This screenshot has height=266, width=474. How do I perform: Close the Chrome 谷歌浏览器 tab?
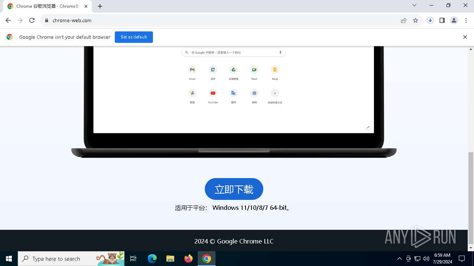[86, 6]
